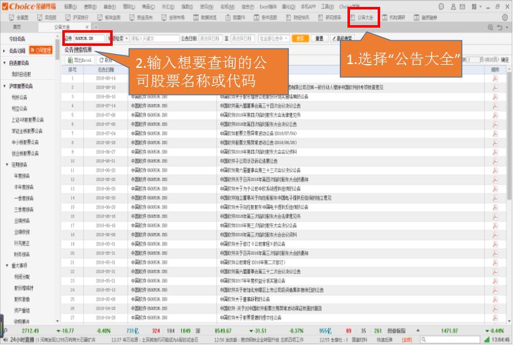Screen dimensions: 513x345
Task: Open 高级搜索 advanced search
Action: [x=342, y=38]
